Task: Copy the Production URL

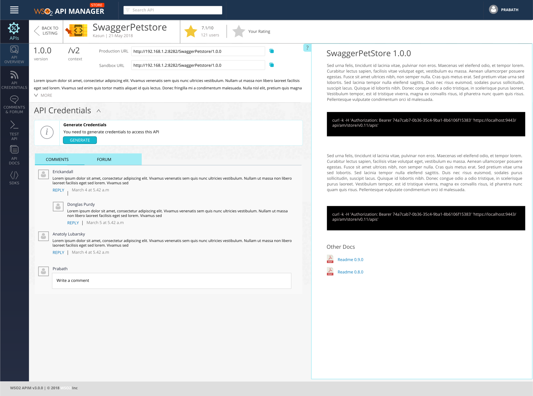Action: (272, 51)
